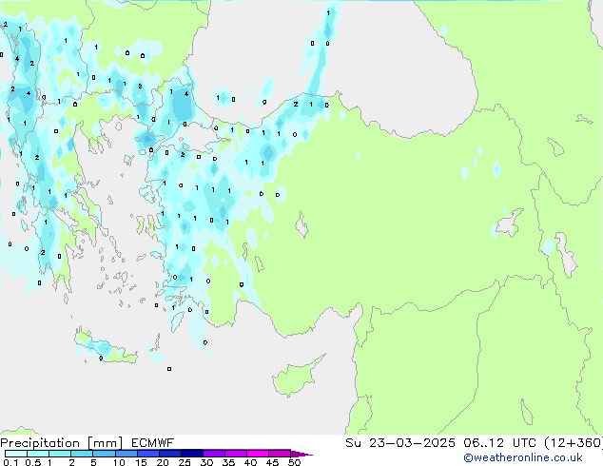Click the legend scale label '25'
The height and width of the screenshot is (466, 603).
coord(185,462)
